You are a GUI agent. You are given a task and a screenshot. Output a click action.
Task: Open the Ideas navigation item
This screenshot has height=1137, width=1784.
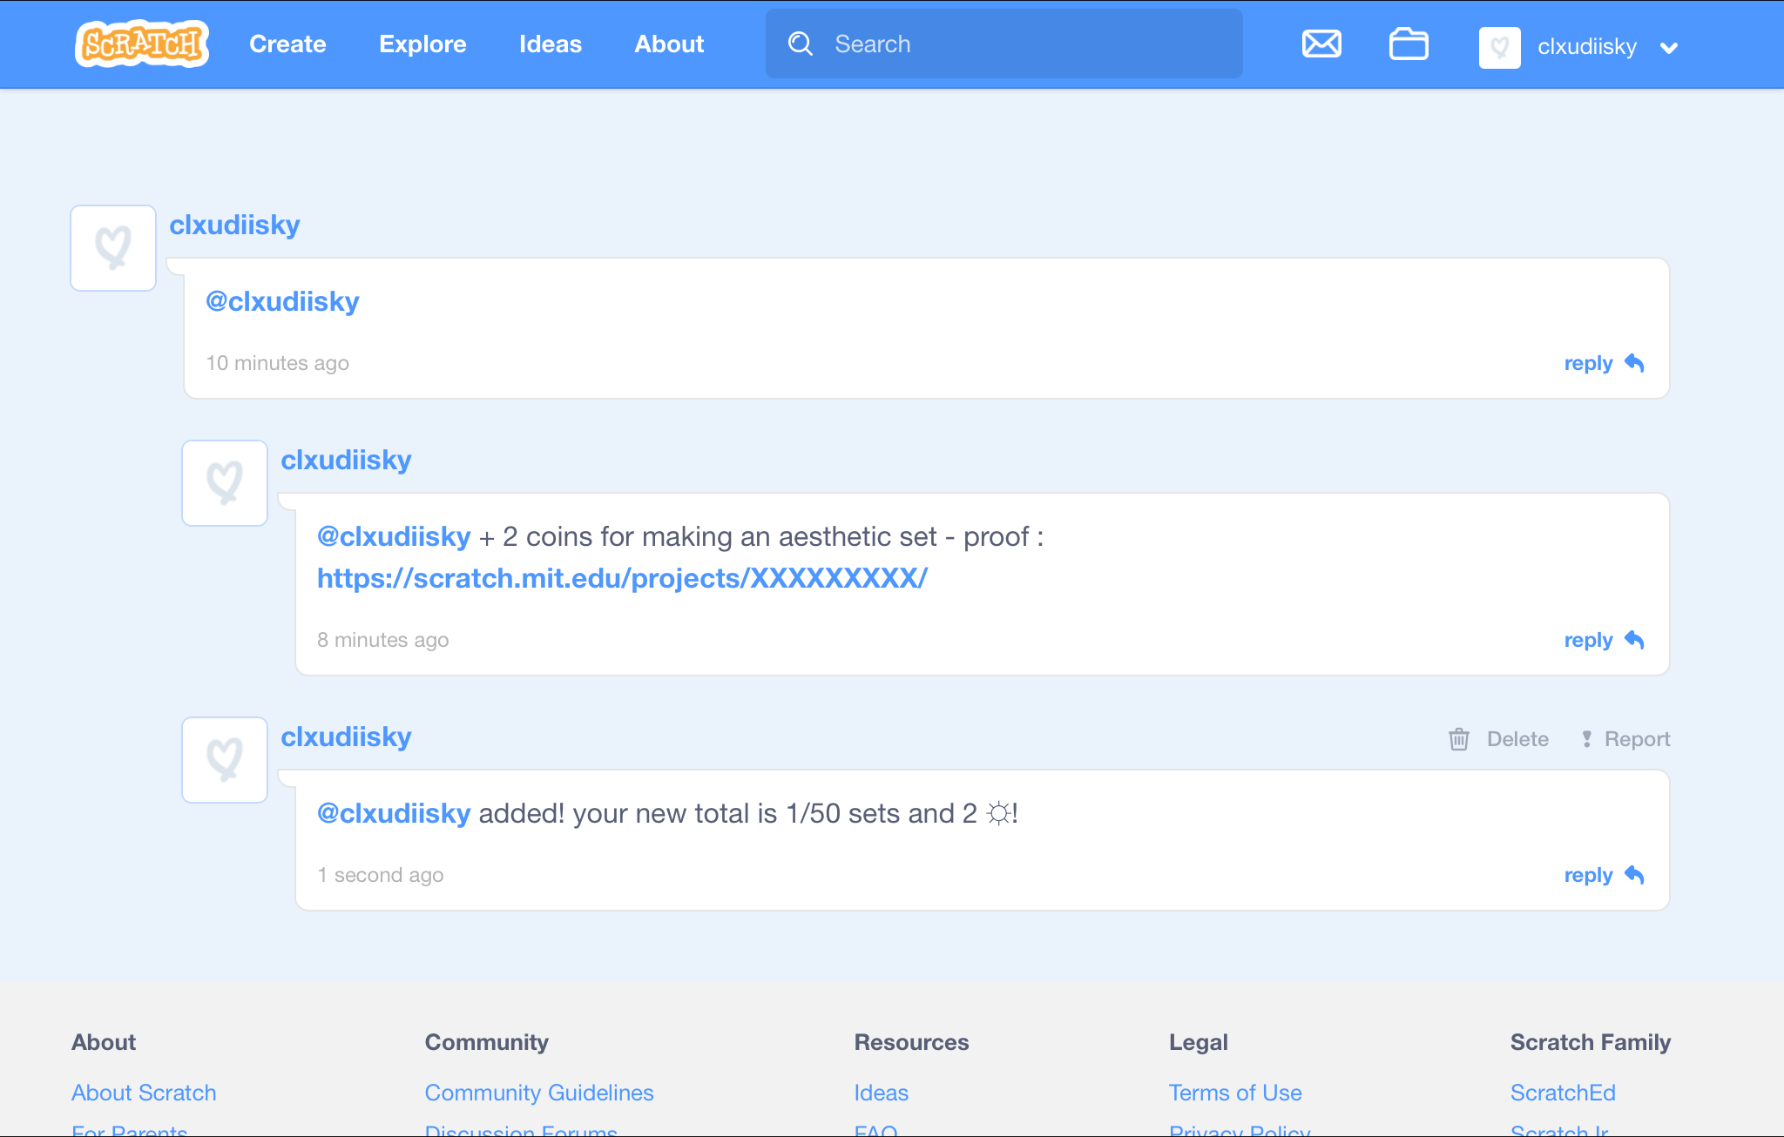click(x=550, y=44)
